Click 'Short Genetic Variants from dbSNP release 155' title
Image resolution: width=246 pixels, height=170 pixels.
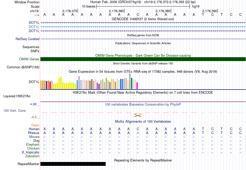click(x=143, y=63)
